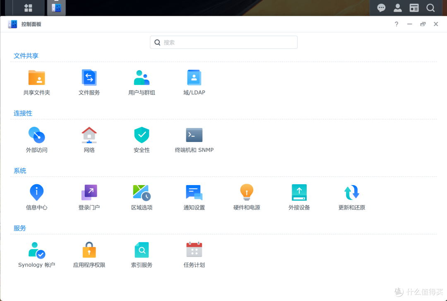Open the 信息中心 info center

point(36,197)
